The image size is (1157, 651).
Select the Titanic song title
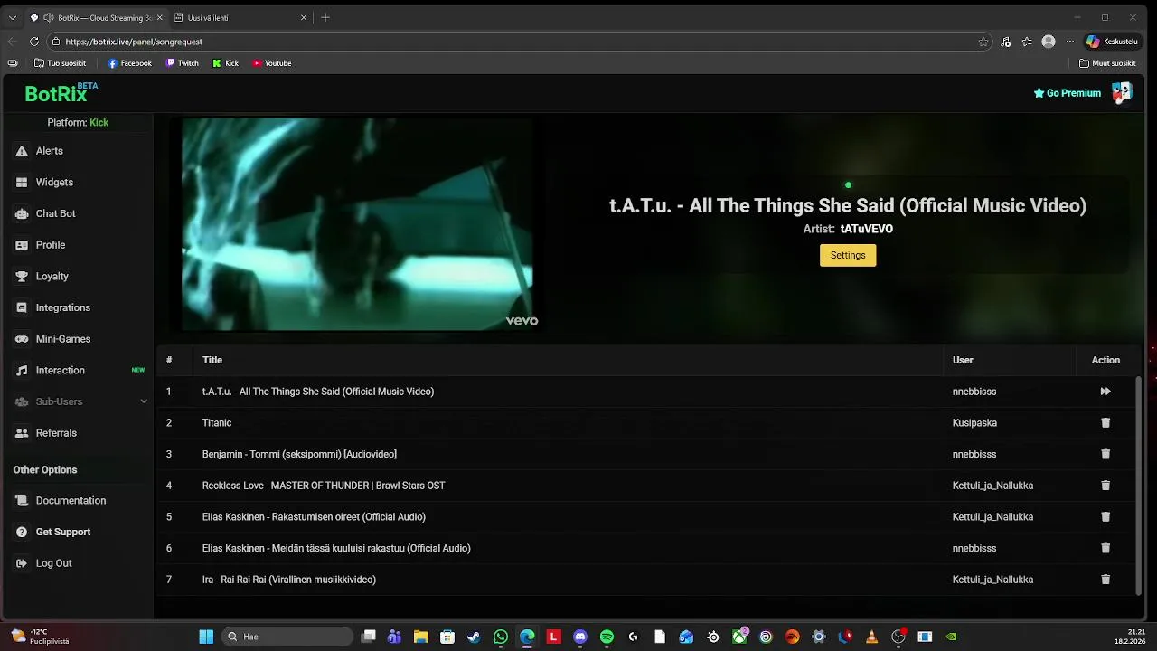tap(217, 423)
